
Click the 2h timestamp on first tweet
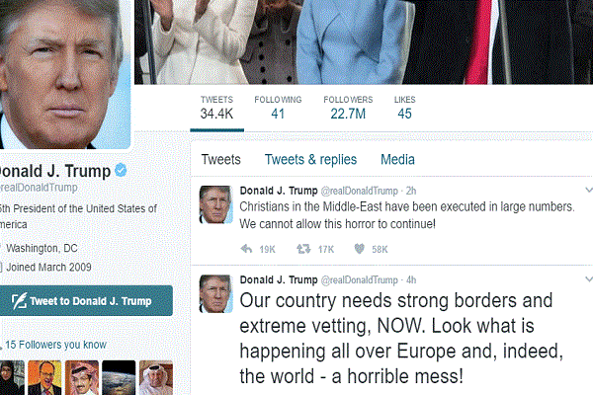411,191
